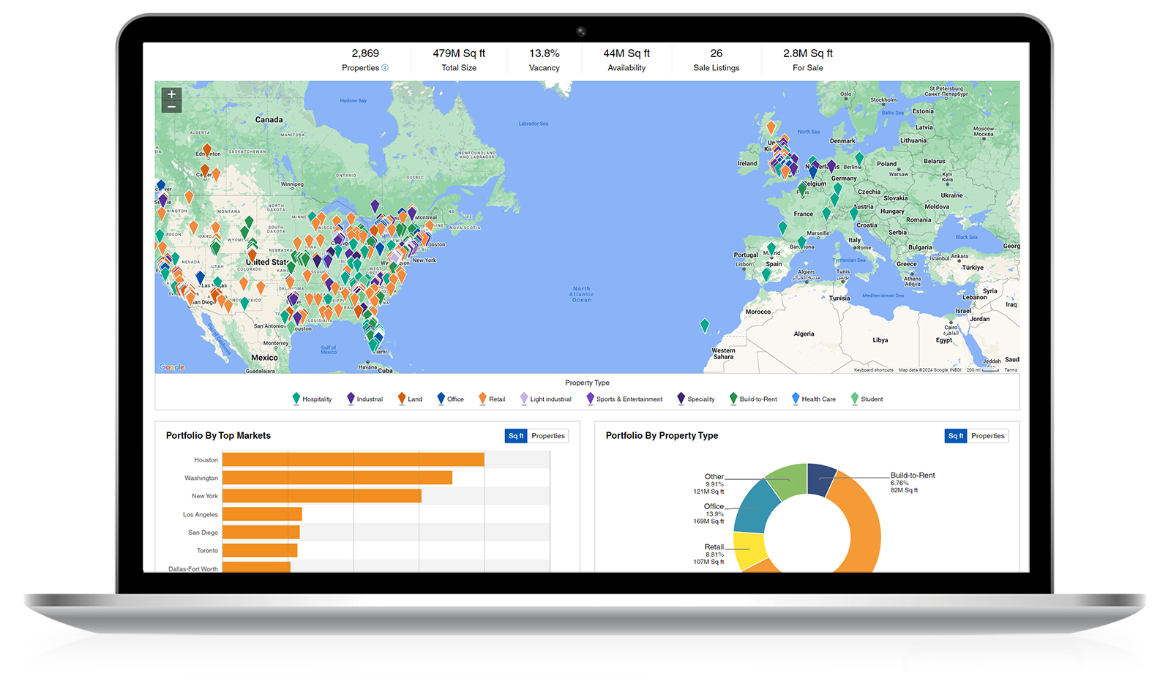1171x692 pixels.
Task: Open map Keyboard shortcuts link
Action: pyautogui.click(x=873, y=370)
